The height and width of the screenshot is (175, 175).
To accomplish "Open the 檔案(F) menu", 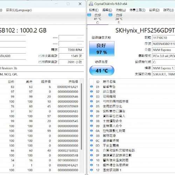I will [x=94, y=10].
